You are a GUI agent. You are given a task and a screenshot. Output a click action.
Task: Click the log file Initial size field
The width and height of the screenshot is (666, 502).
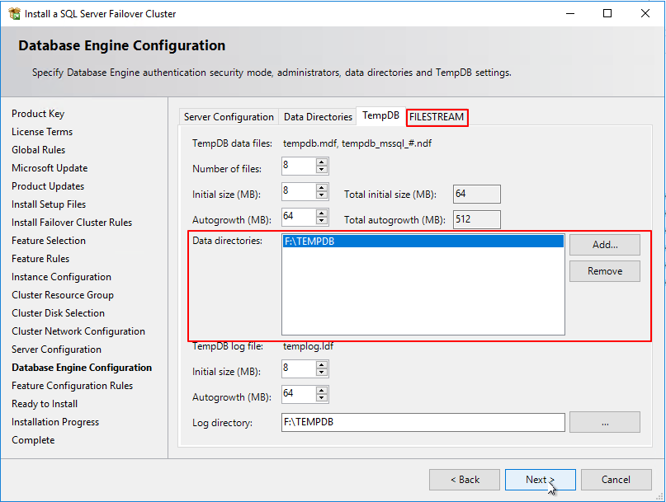point(299,368)
